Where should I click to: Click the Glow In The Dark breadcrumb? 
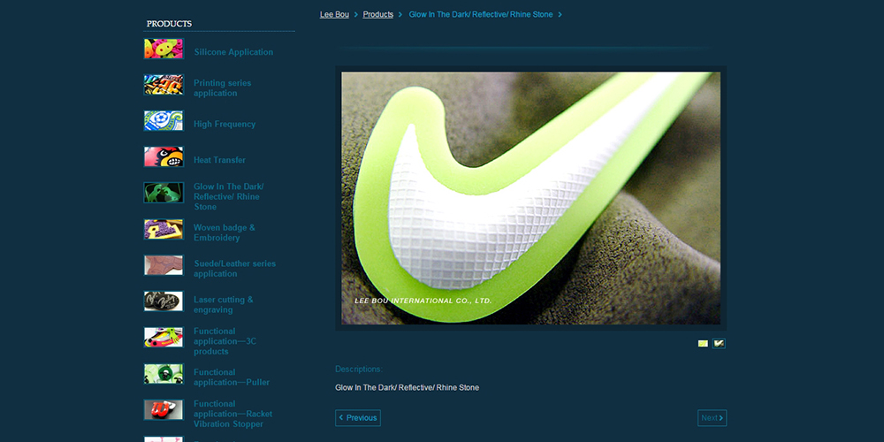480,15
